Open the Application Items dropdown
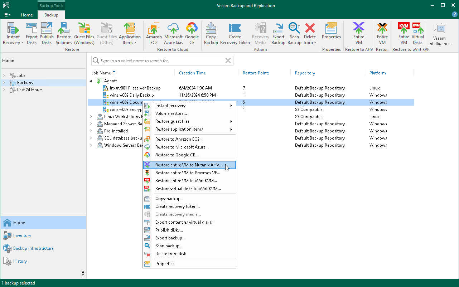 tap(130, 32)
